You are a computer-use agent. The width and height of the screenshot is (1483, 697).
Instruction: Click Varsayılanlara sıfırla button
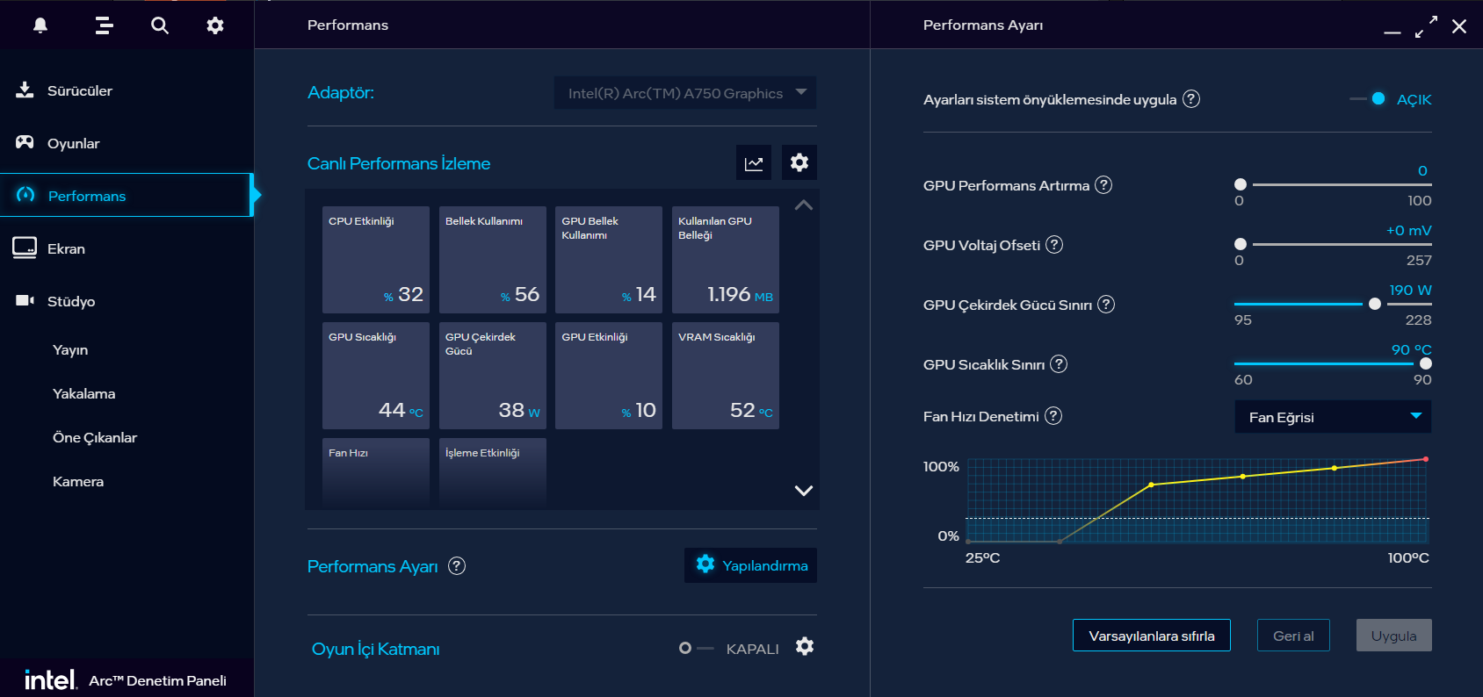pyautogui.click(x=1151, y=636)
